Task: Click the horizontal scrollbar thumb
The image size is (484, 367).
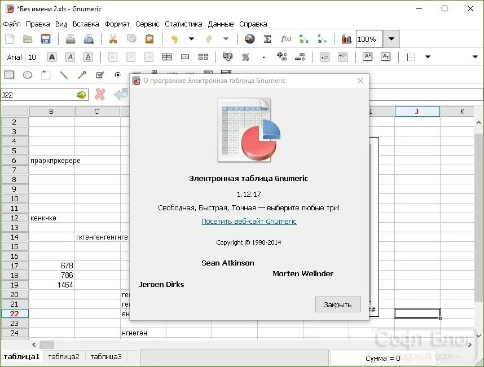Action: coord(47,344)
